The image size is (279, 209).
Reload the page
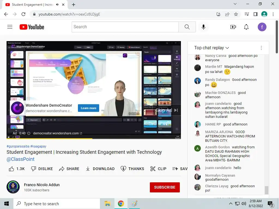pos(23,14)
